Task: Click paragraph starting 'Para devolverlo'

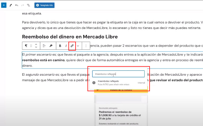Action: 112,25
